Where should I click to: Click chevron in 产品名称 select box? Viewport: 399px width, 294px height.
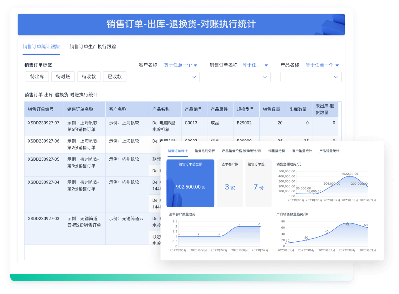tap(336, 77)
